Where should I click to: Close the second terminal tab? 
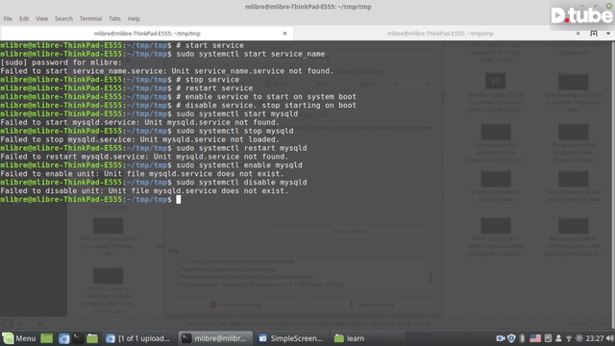[x=578, y=34]
